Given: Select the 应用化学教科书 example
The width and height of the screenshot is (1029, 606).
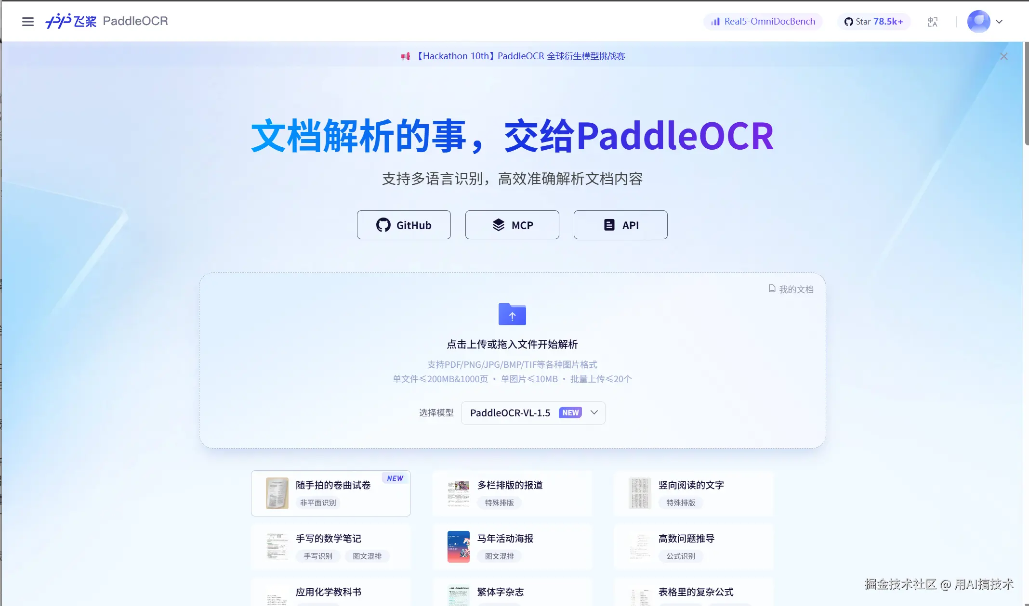Looking at the screenshot, I should [x=330, y=592].
